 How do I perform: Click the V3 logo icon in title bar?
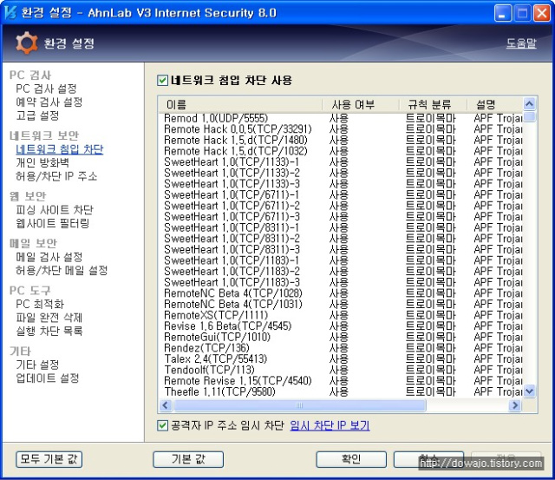pyautogui.click(x=10, y=13)
